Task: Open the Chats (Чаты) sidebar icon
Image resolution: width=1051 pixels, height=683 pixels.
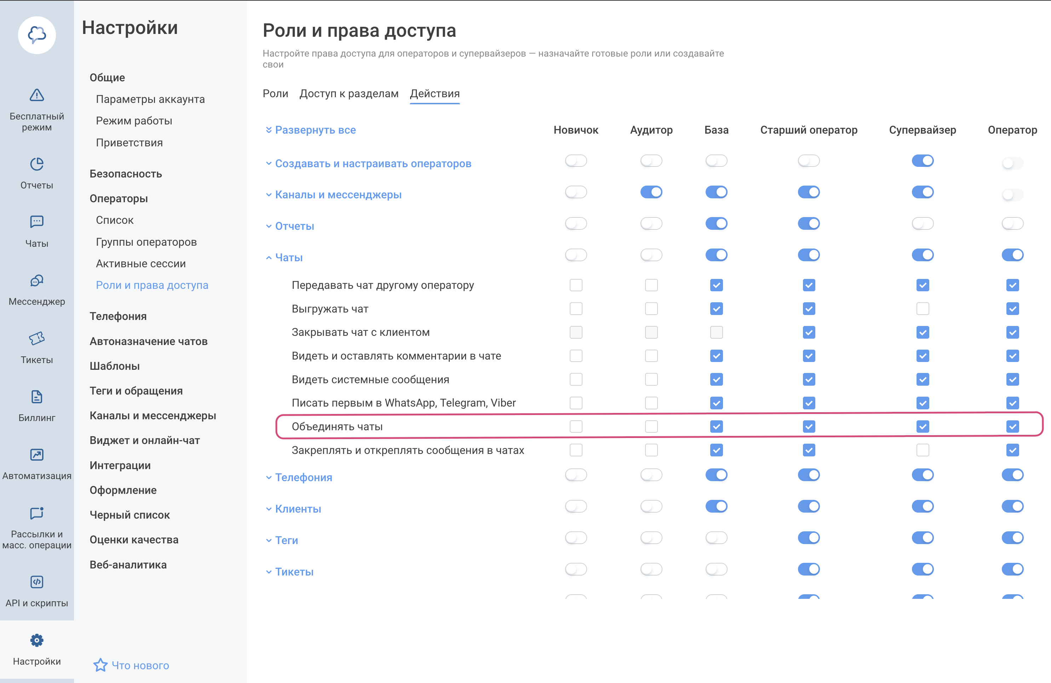Action: point(37,222)
